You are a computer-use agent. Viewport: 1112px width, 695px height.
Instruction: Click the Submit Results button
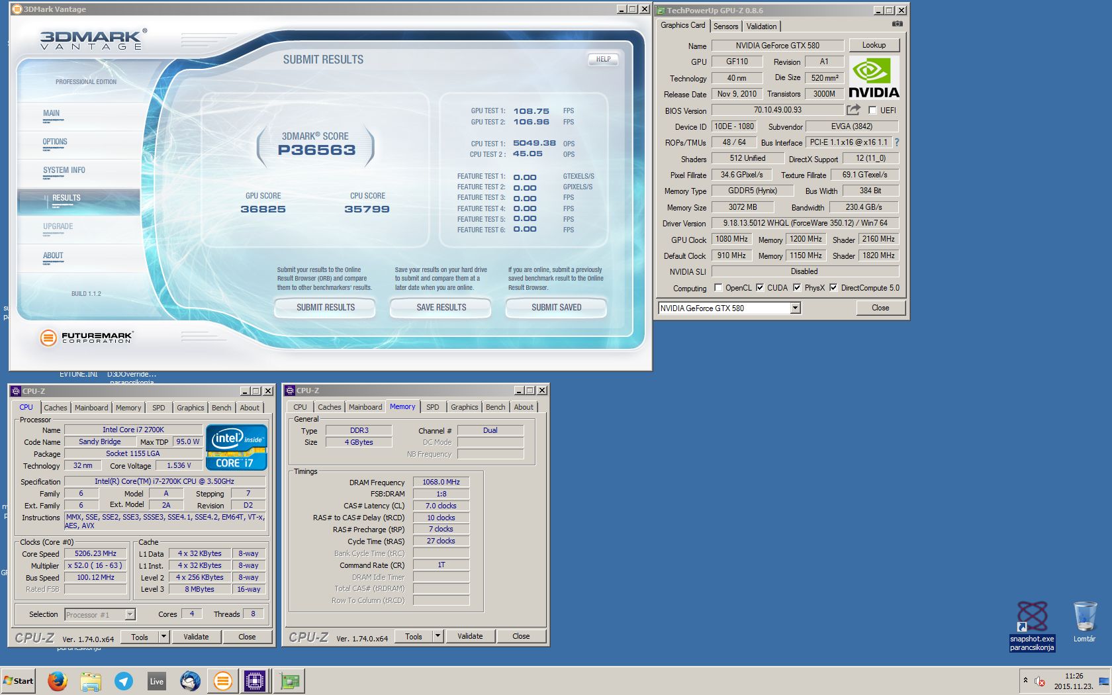(325, 308)
